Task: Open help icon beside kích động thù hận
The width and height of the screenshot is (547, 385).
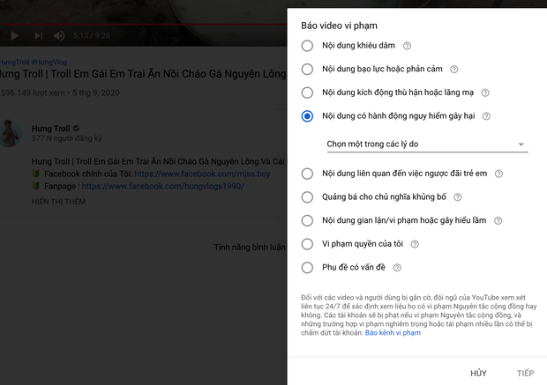Action: tap(485, 93)
